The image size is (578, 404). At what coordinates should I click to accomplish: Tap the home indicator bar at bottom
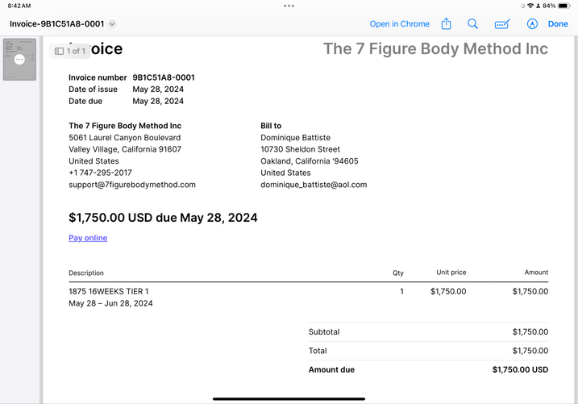pos(289,398)
